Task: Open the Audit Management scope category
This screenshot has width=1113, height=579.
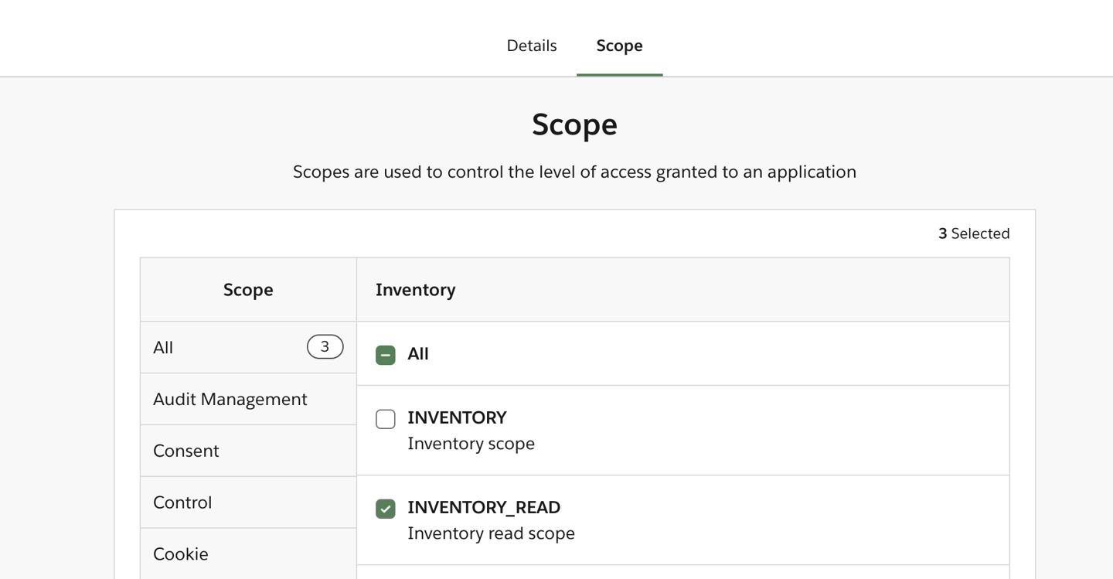Action: tap(248, 399)
